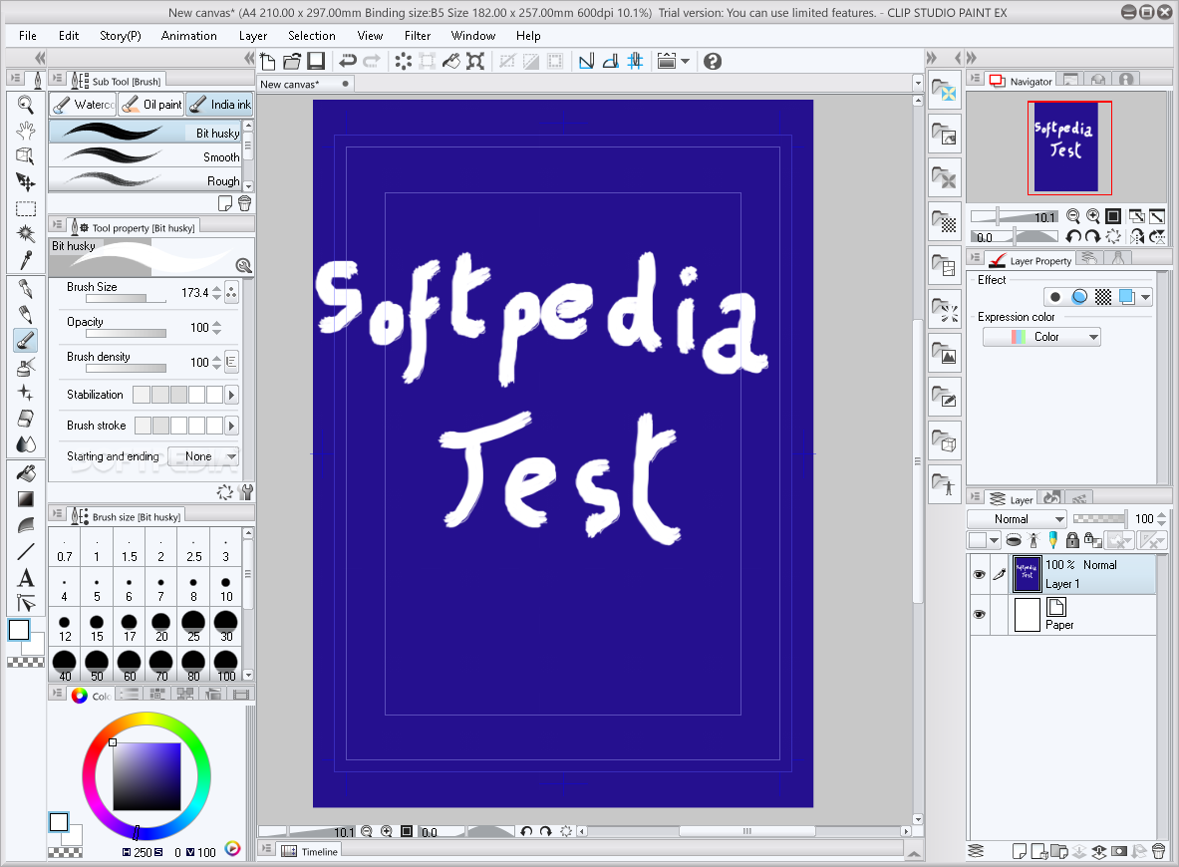Switch to the Watercolor brush tab
The width and height of the screenshot is (1179, 867).
pyautogui.click(x=84, y=105)
